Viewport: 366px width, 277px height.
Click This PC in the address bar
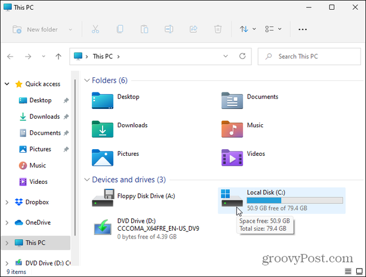pos(102,57)
